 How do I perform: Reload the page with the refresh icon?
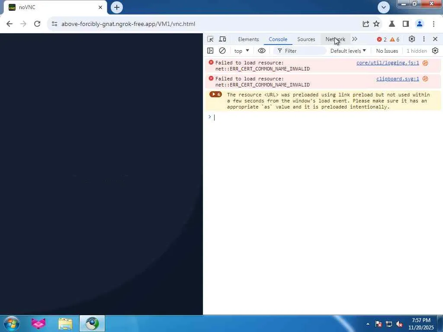pos(37,24)
